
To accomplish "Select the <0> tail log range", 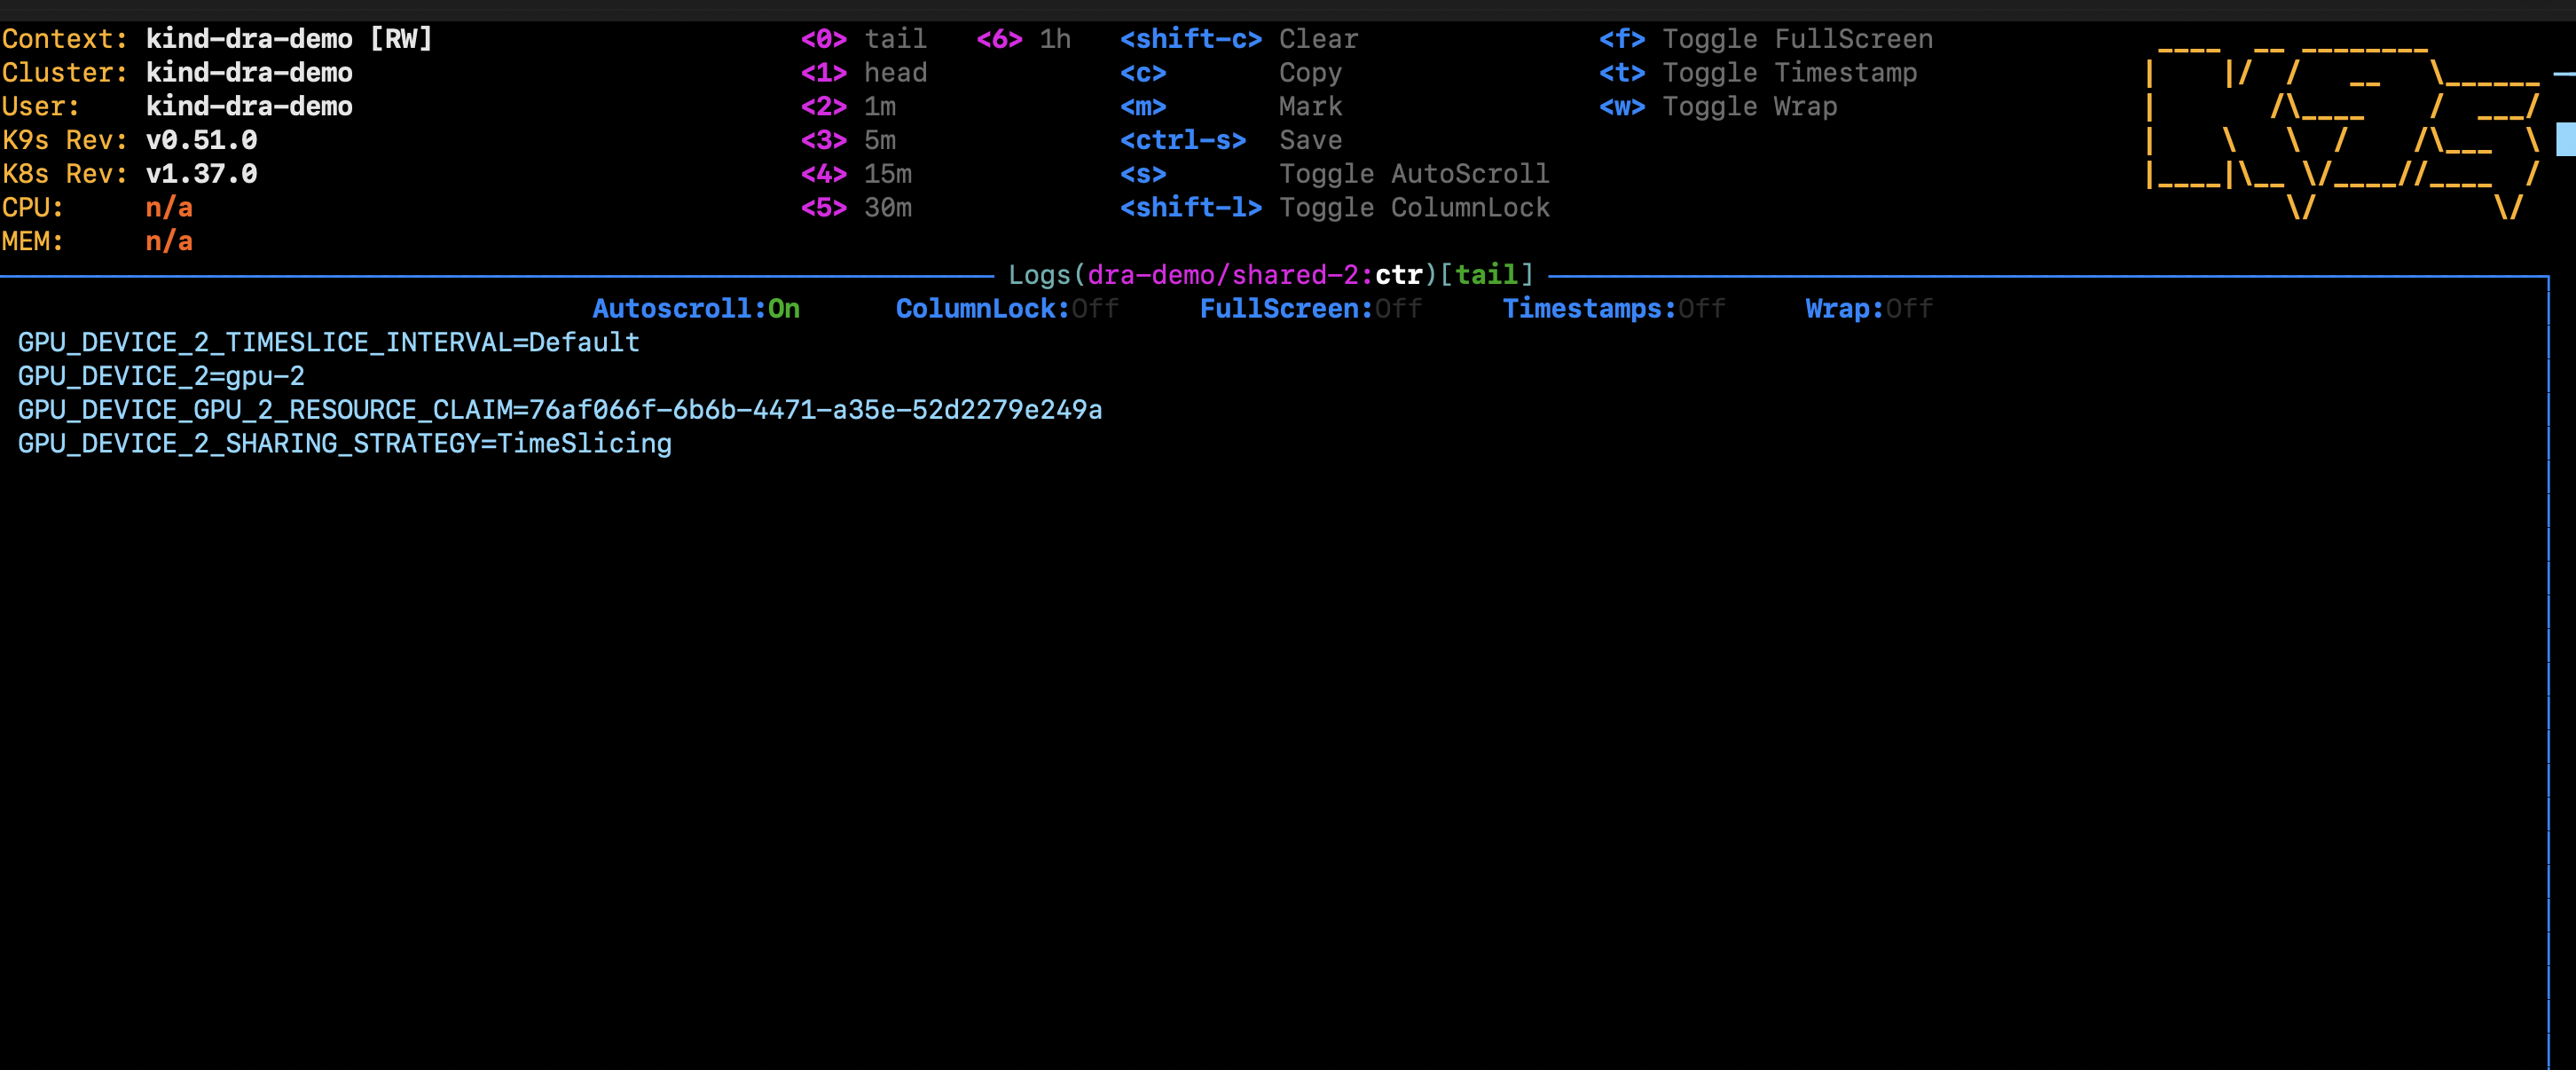I will tap(863, 39).
